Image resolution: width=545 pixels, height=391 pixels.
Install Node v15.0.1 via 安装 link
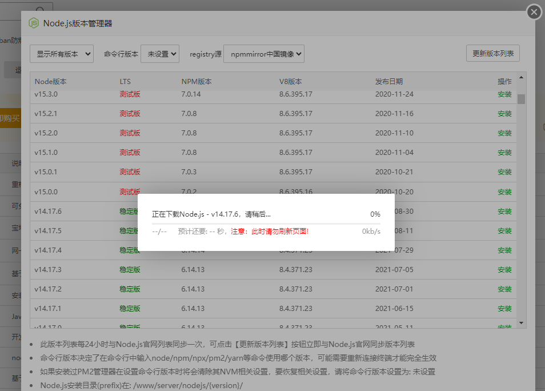tap(504, 172)
